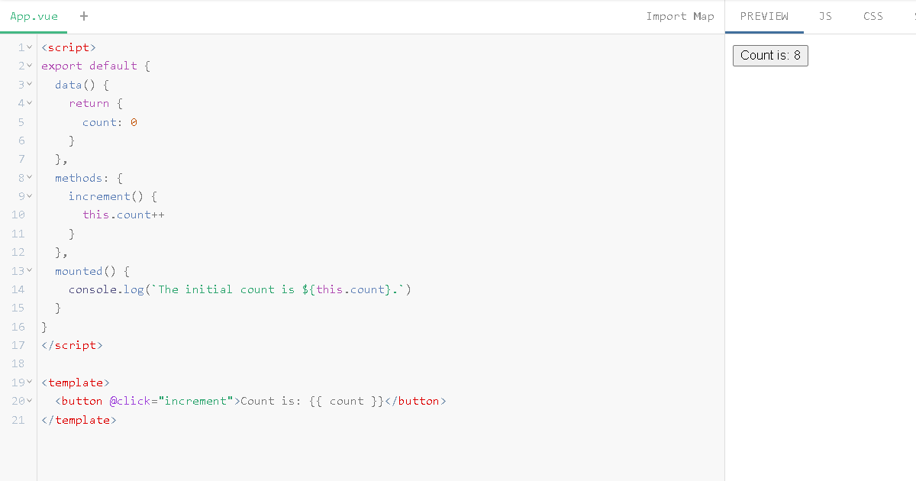Place cursor on 'count: 0' code line
Image resolution: width=916 pixels, height=481 pixels.
[x=110, y=122]
